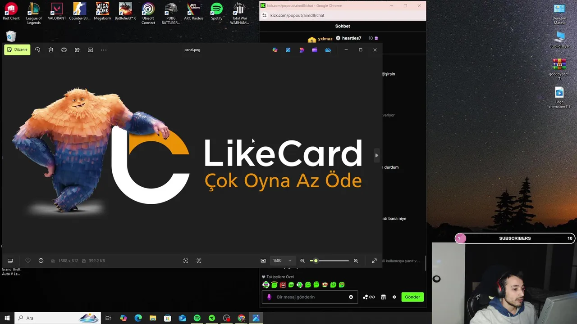Click the screenshot capture icon beside zoom percentage
The width and height of the screenshot is (577, 324).
tap(263, 261)
